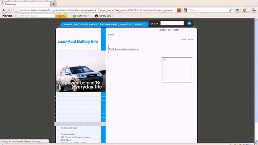Click the car banner image
This screenshot has width=258, height=145.
[81, 71]
